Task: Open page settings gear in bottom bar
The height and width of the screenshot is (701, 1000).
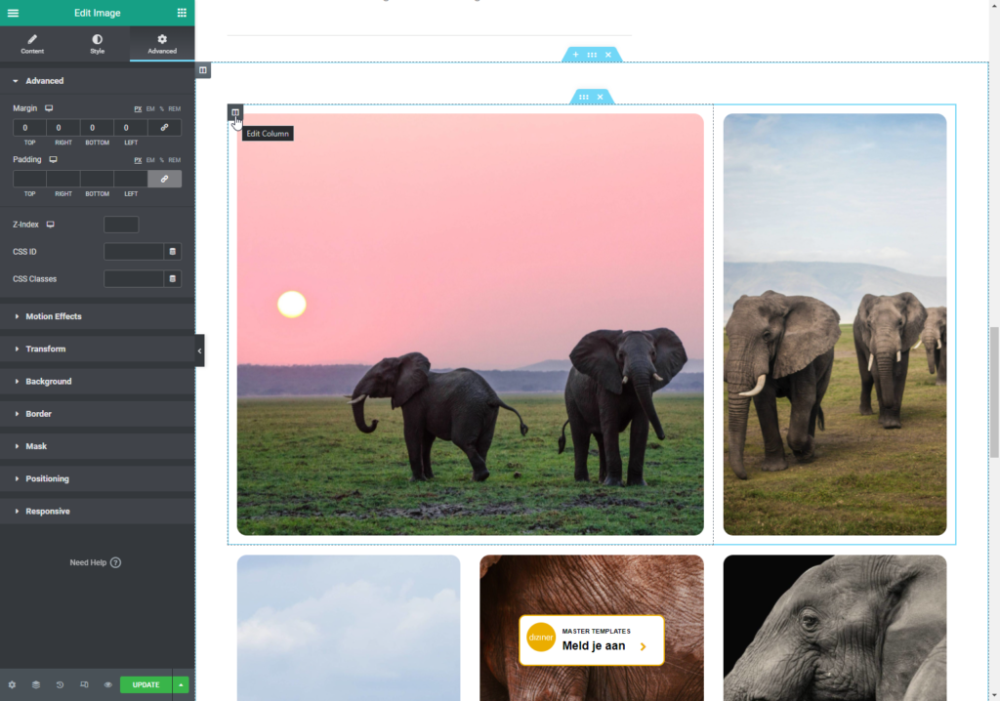Action: click(x=12, y=684)
